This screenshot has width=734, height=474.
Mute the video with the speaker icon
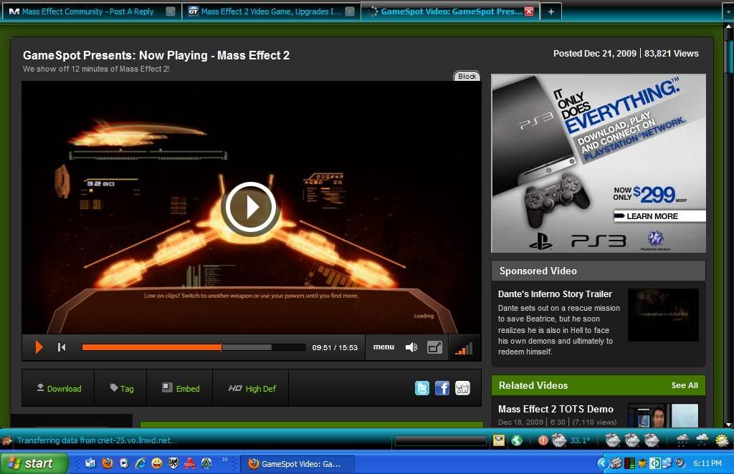click(411, 347)
